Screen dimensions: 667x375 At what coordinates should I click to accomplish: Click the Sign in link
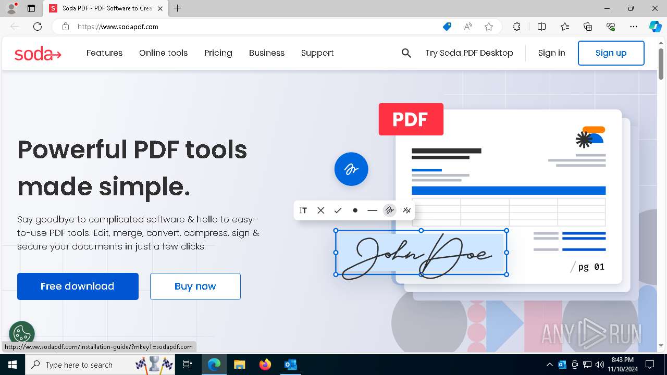(552, 53)
